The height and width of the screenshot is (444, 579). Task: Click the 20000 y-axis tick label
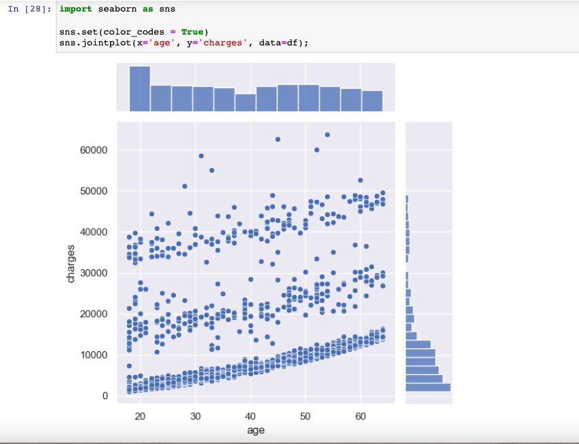(x=94, y=314)
